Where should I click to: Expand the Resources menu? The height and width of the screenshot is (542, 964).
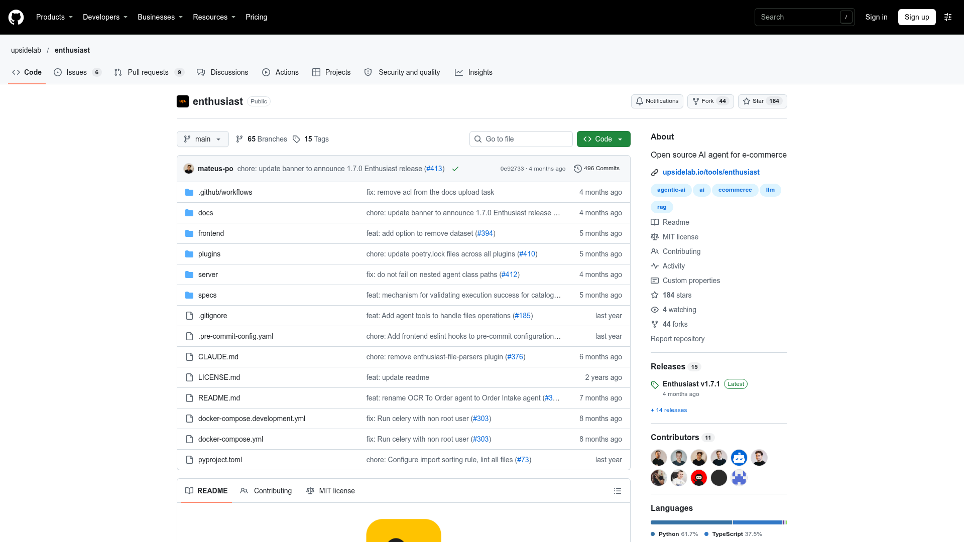click(214, 17)
